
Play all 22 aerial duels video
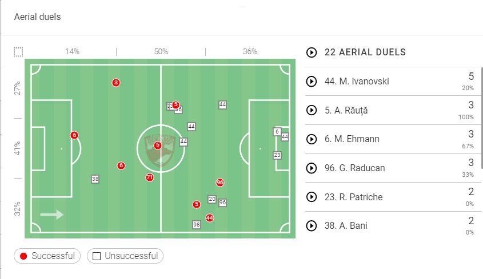(312, 52)
